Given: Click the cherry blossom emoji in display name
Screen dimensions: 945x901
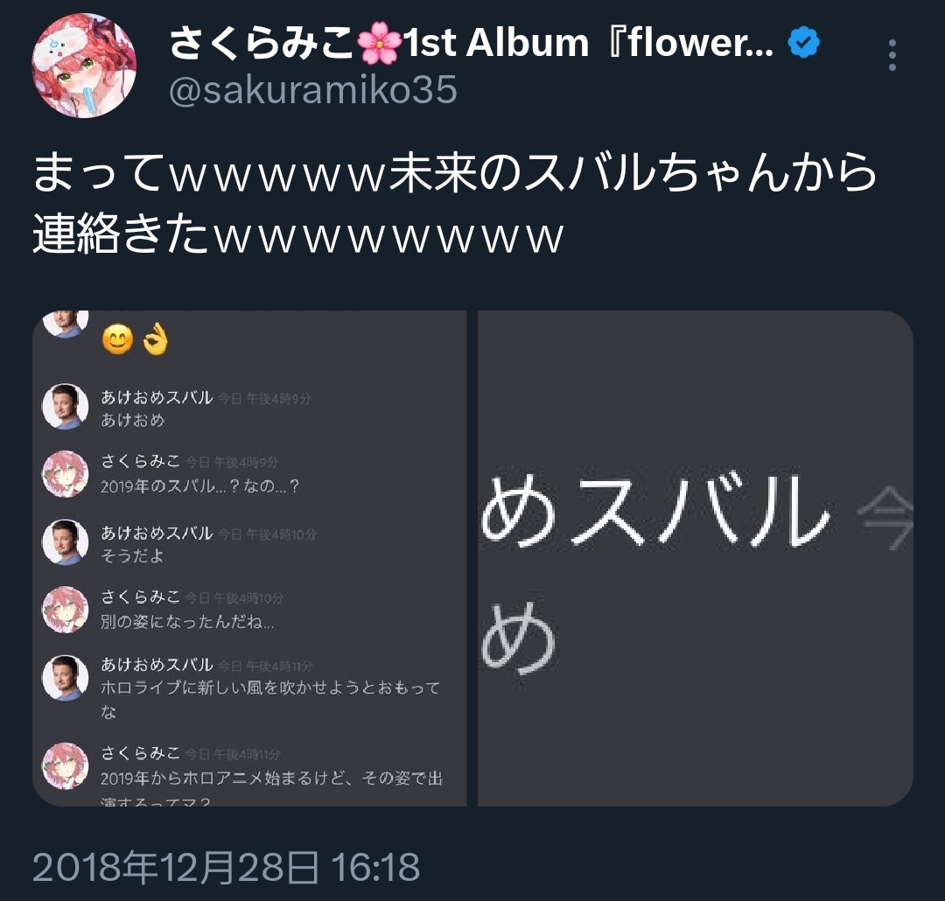Looking at the screenshot, I should 379,42.
